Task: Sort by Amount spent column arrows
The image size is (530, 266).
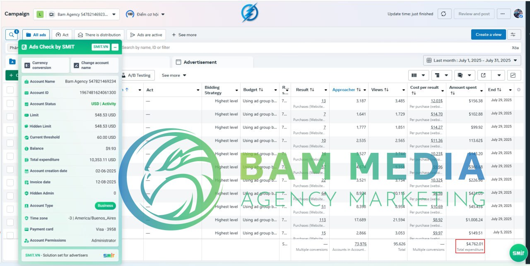Action: pos(452,93)
